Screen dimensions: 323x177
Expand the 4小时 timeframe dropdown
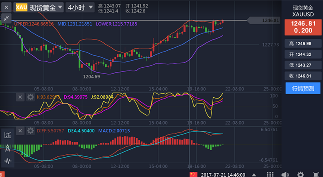coord(80,7)
